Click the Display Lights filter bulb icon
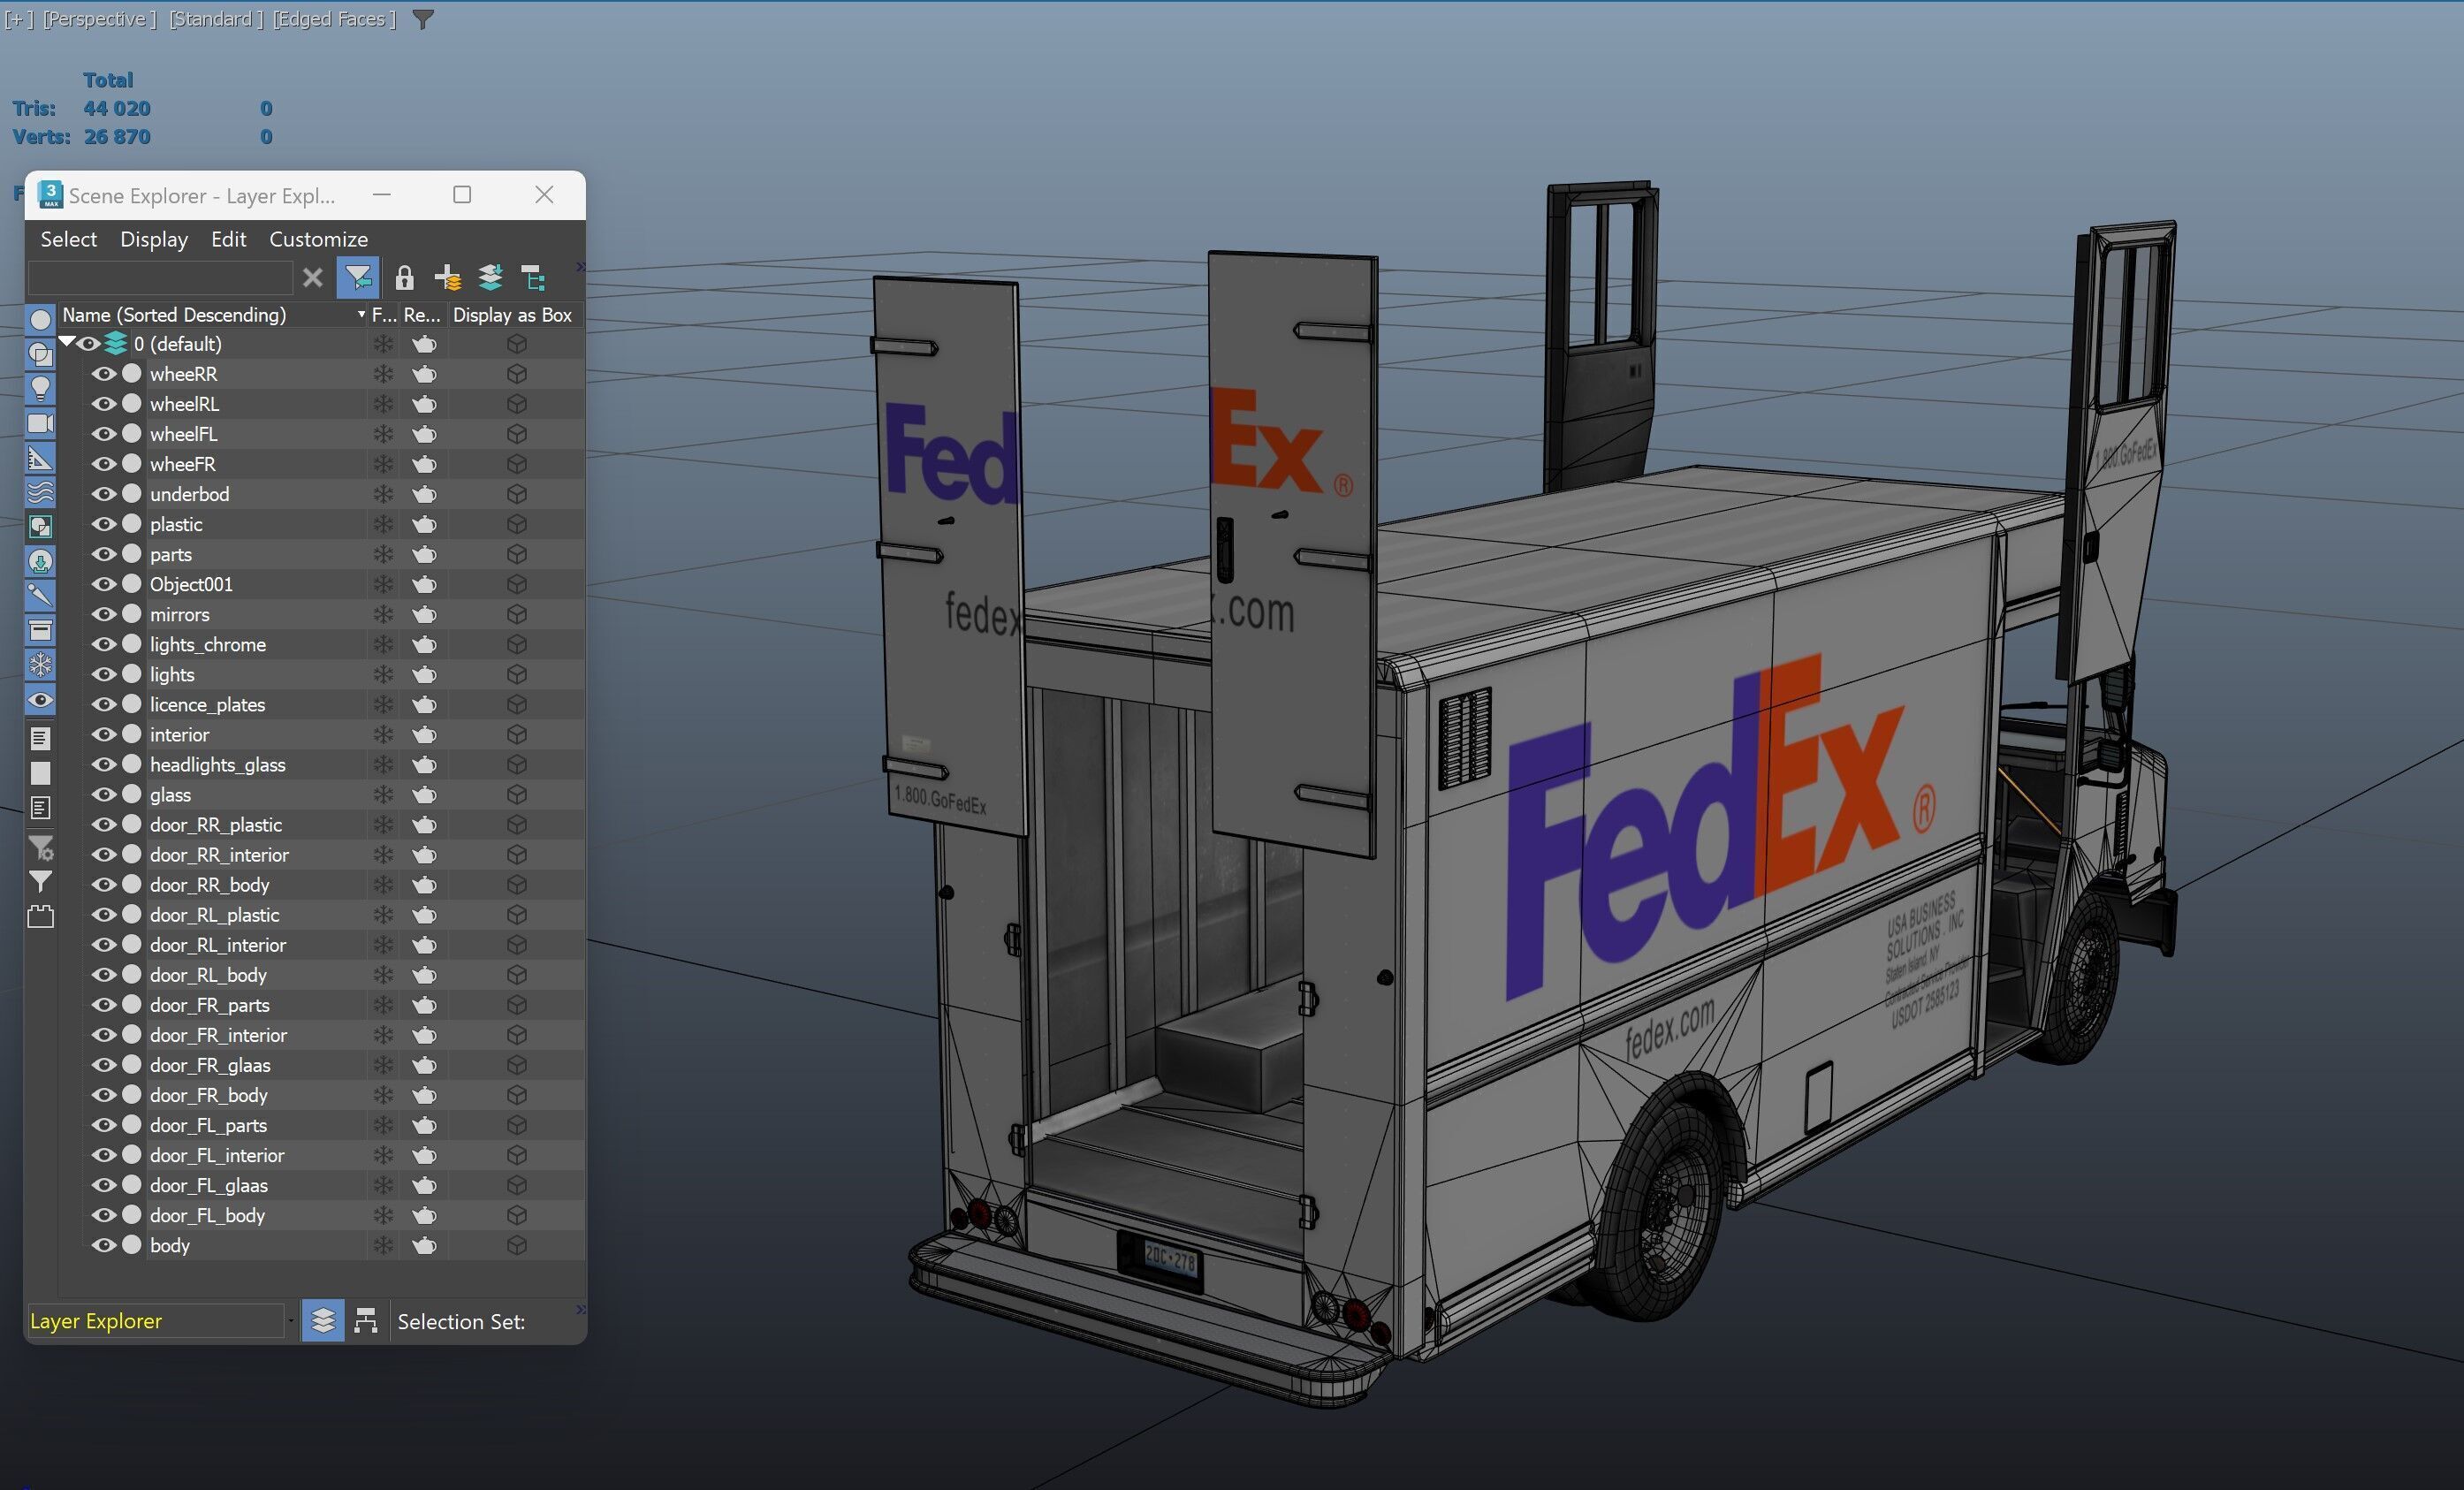This screenshot has width=2464, height=1490. 40,388
